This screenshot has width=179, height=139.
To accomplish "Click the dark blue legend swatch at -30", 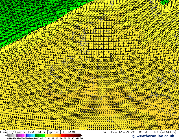I will coord(27,135).
